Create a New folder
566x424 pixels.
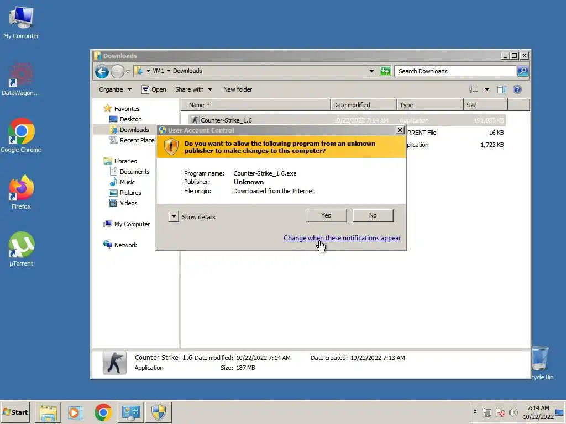coord(238,89)
